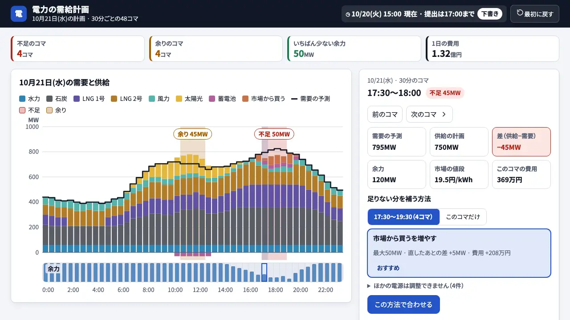This screenshot has width=570, height=320.
Task: Click the 不足 legend entry
Action: [x=29, y=110]
